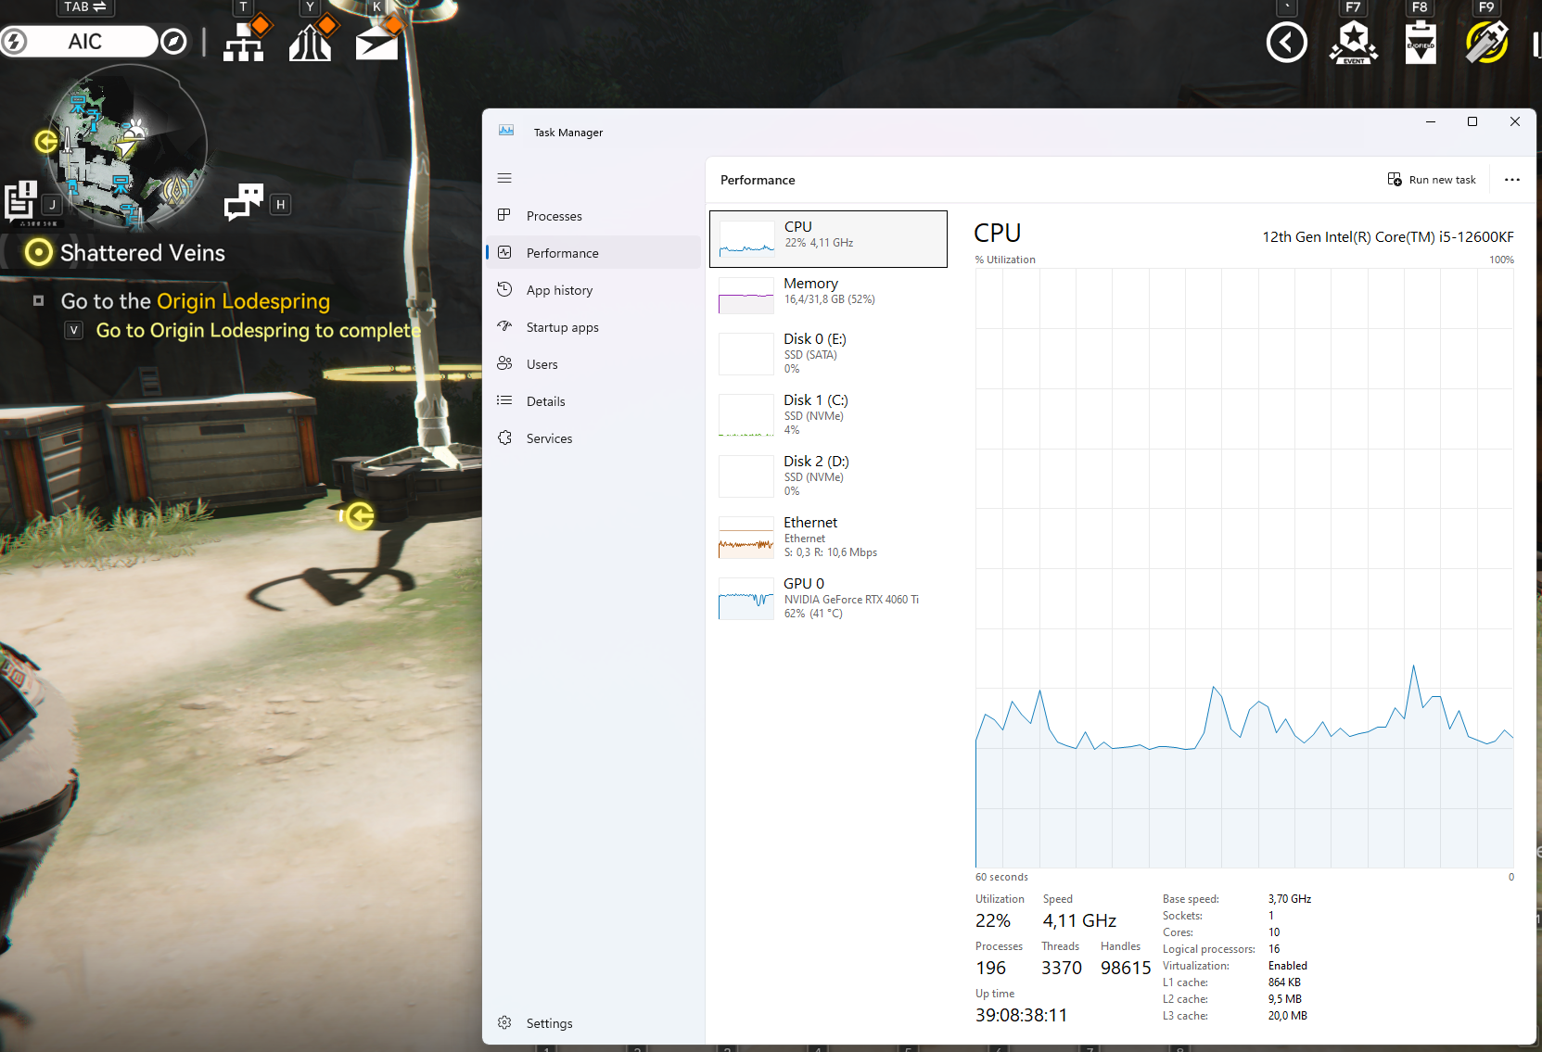Click the yellow quest waypoint marker in world
Viewport: 1542px width, 1052px height.
[358, 515]
